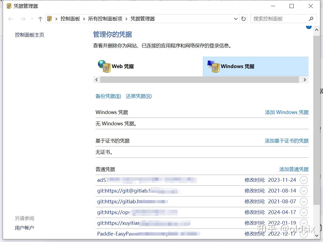Click horizontal scrollbar left arrow
The height and width of the screenshot is (242, 323).
97,80
